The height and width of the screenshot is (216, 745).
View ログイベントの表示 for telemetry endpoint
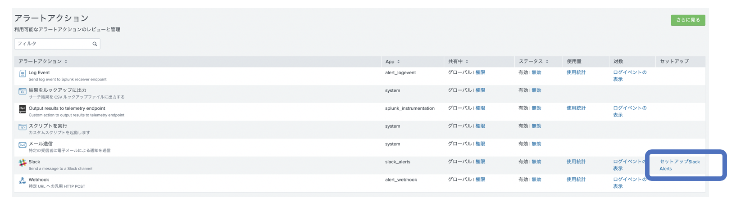pyautogui.click(x=630, y=112)
